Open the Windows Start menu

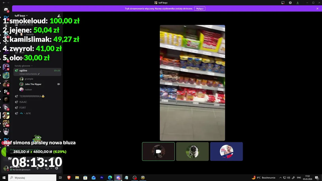[4, 178]
